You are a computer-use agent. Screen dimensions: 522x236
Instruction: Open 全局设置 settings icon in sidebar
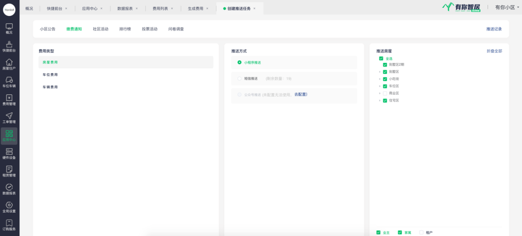(9, 206)
